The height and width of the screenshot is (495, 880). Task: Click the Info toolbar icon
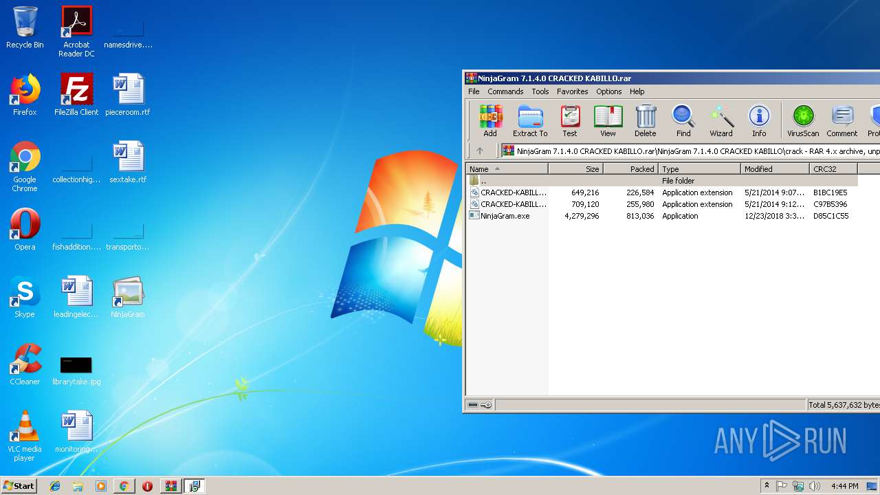pos(759,121)
